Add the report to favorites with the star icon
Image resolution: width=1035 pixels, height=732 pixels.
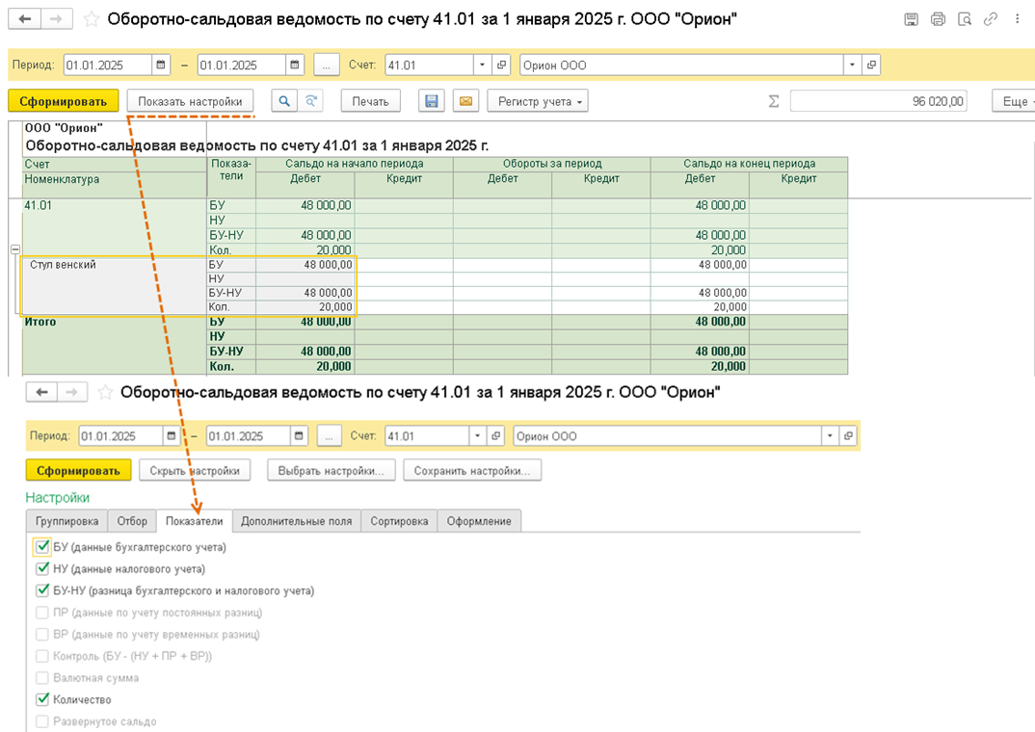92,19
